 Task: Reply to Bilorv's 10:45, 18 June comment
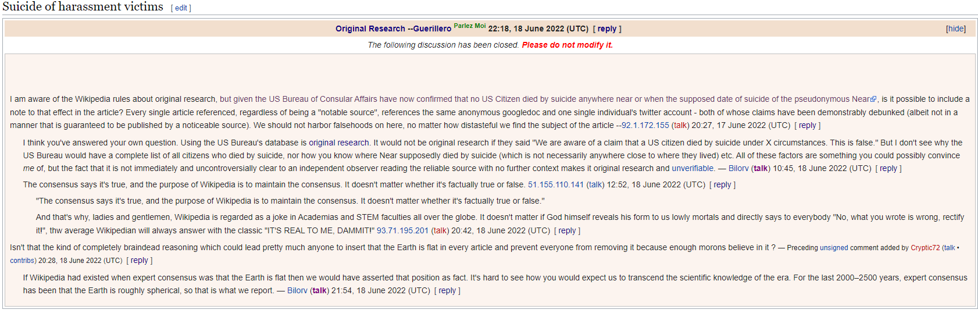[x=888, y=168]
